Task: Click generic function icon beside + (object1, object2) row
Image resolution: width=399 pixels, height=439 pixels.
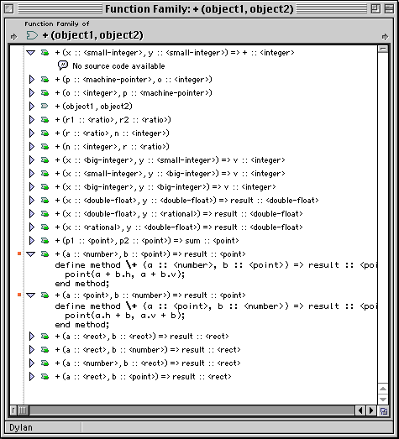Action: 45,106
